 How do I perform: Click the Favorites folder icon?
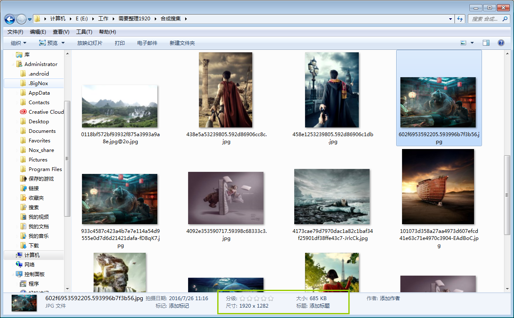[x=23, y=140]
